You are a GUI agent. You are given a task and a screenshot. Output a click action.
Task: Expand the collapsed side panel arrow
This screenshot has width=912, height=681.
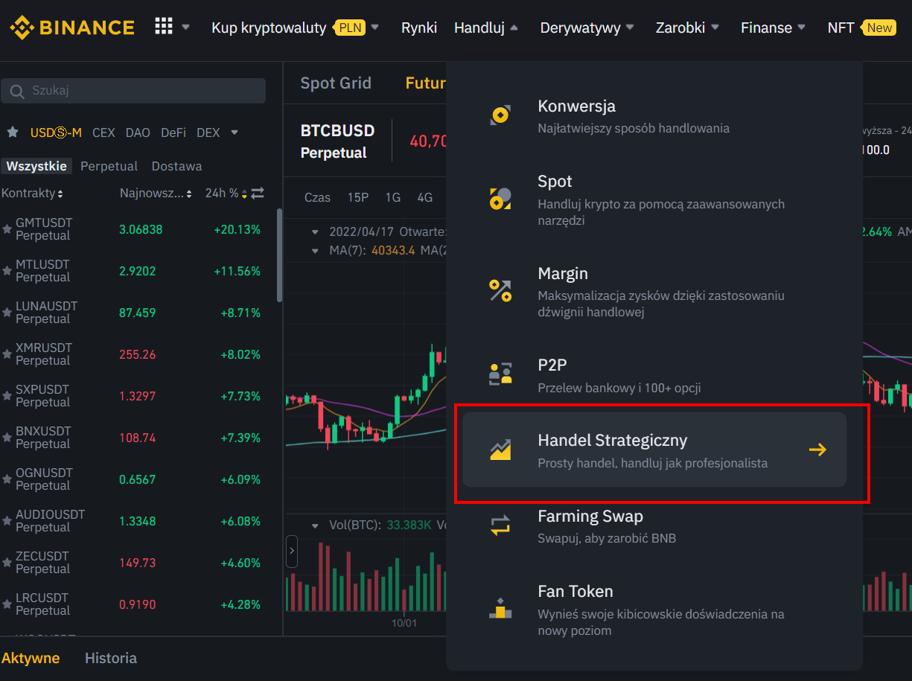(x=292, y=551)
